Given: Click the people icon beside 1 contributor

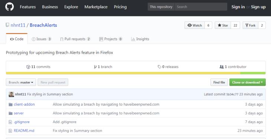Looking at the screenshot, I should (x=222, y=67).
